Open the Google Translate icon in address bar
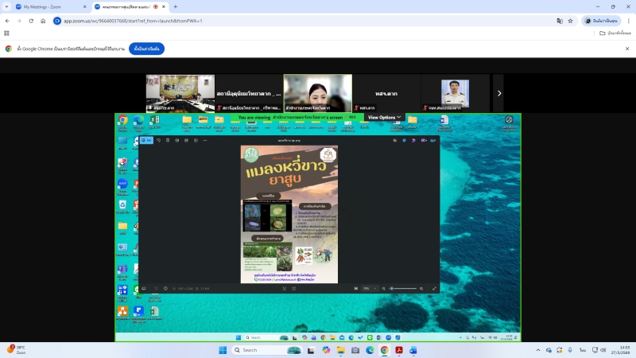Screen dimensions: 636x358 (x=560, y=21)
